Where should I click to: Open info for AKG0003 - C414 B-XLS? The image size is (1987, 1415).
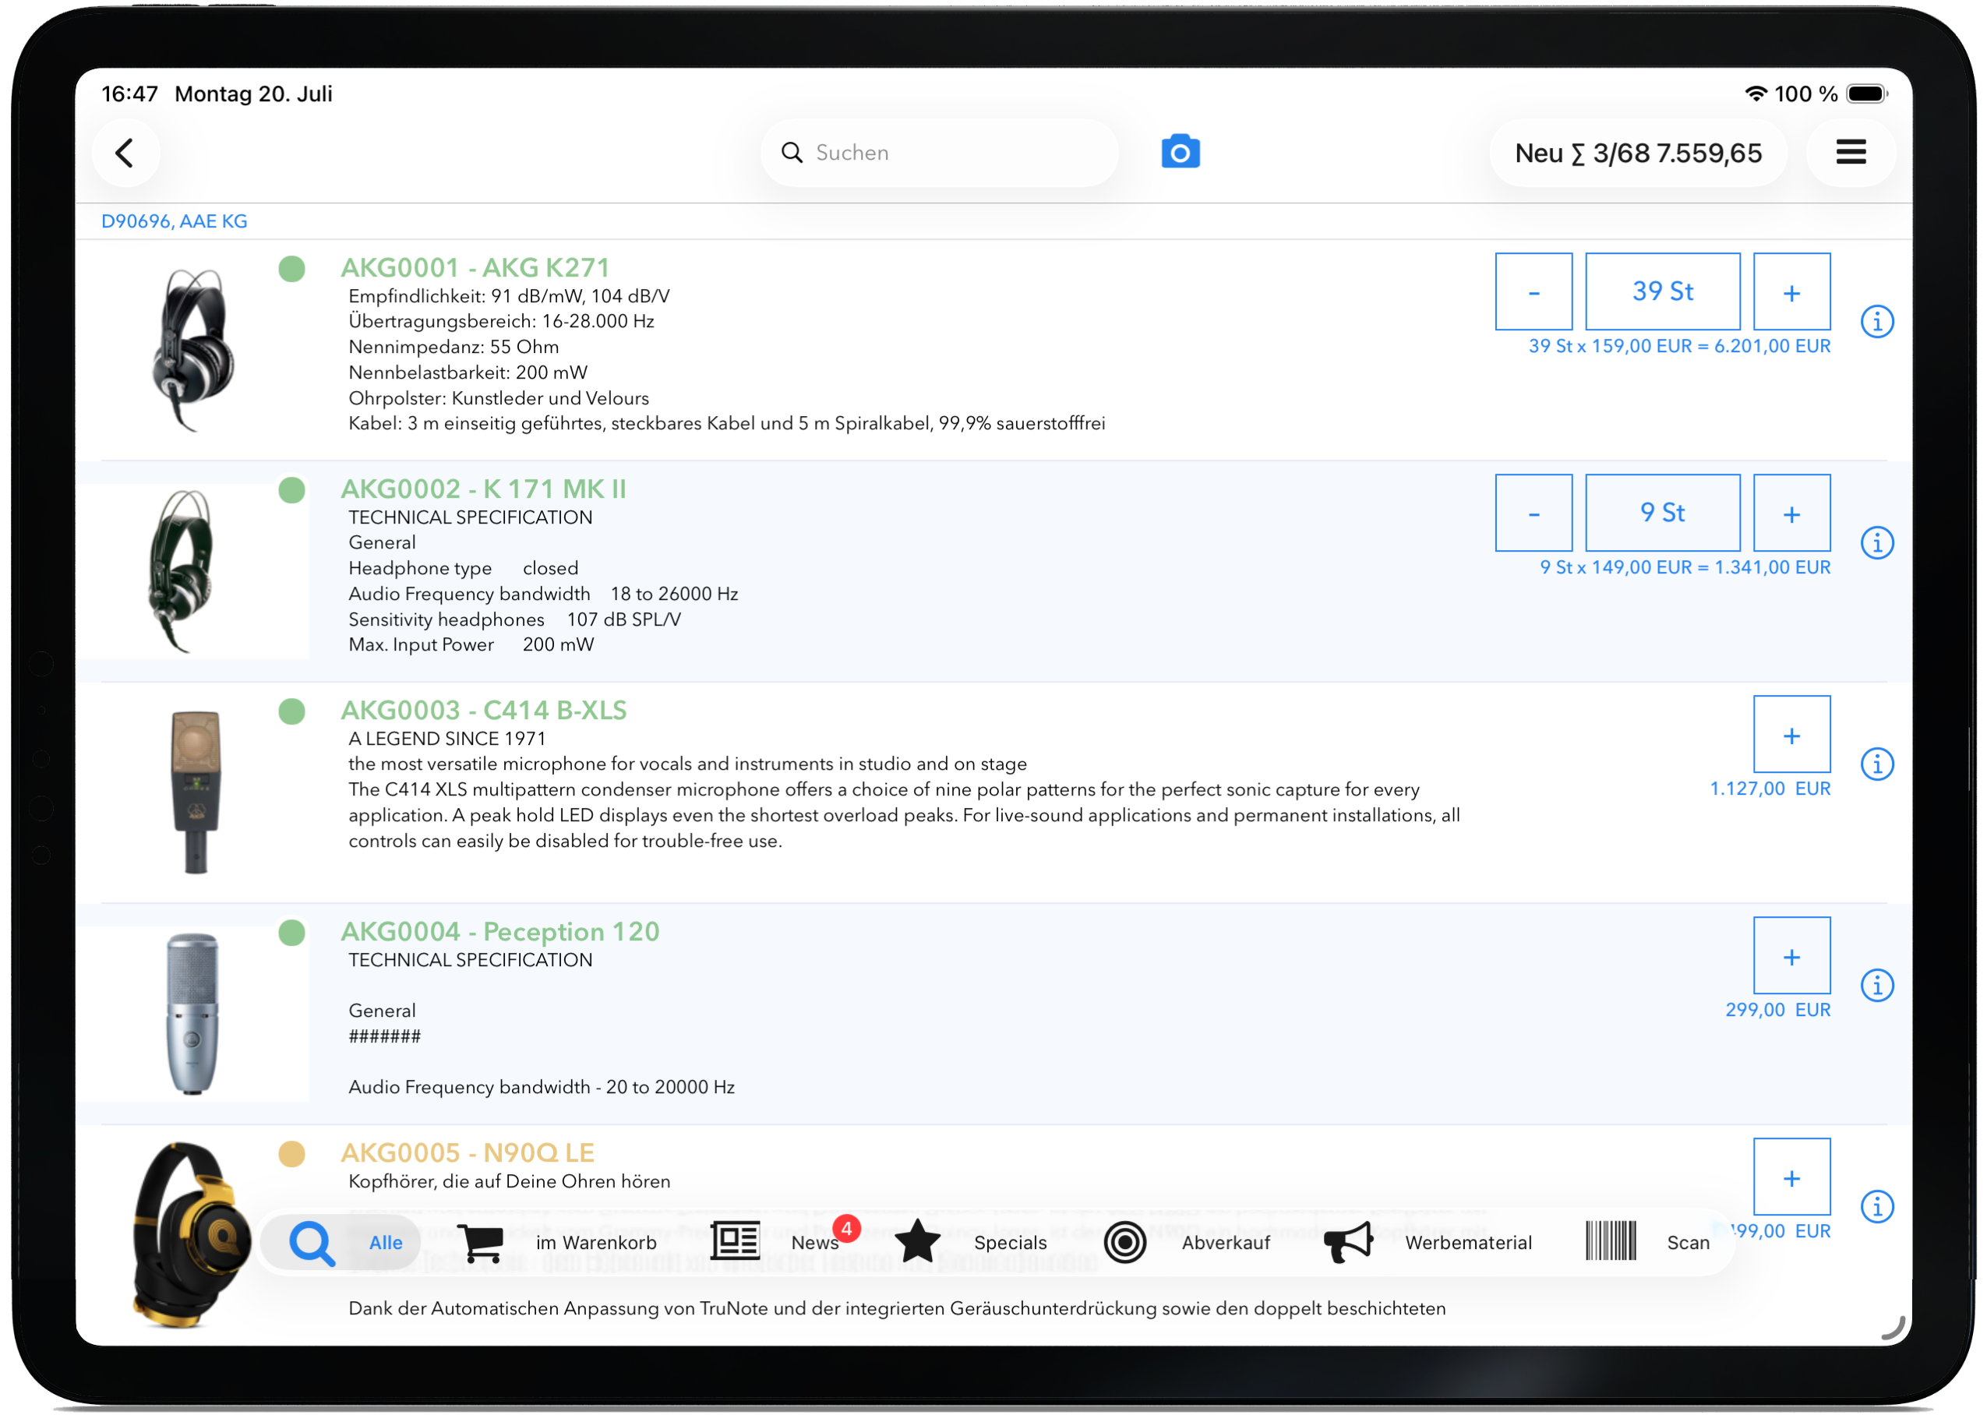[x=1877, y=764]
